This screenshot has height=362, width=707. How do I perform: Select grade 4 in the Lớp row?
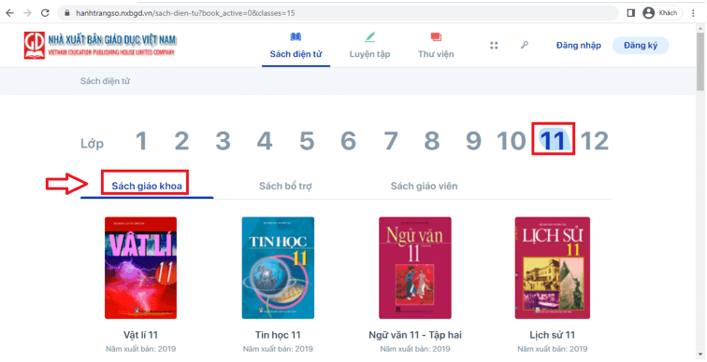pyautogui.click(x=265, y=141)
